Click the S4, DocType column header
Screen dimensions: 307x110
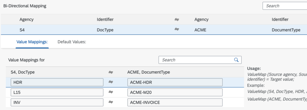(x=23, y=72)
